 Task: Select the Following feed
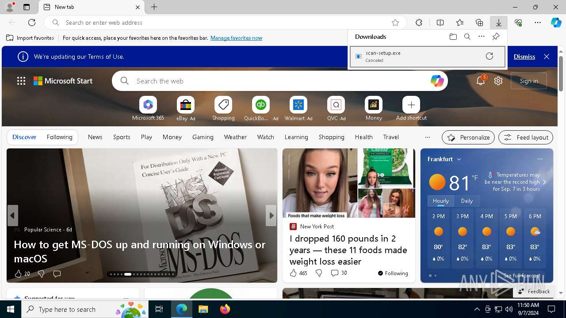[59, 137]
